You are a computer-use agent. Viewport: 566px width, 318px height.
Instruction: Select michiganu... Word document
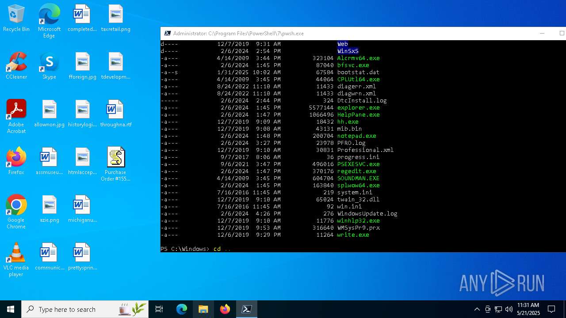click(82, 209)
